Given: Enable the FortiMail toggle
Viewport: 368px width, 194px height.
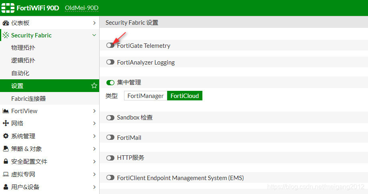Looking at the screenshot, I should [110, 137].
